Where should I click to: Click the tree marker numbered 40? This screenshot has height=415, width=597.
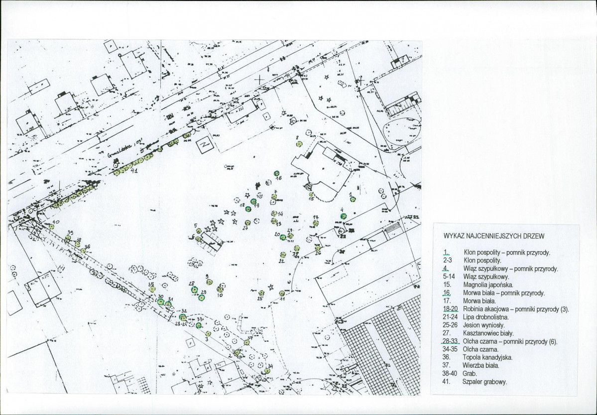51,226
